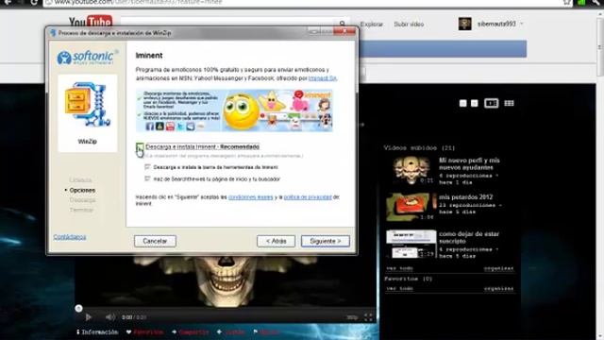The image size is (604, 340).
Task: Click 'como dejar de estar suscripto' title
Action: click(469, 237)
